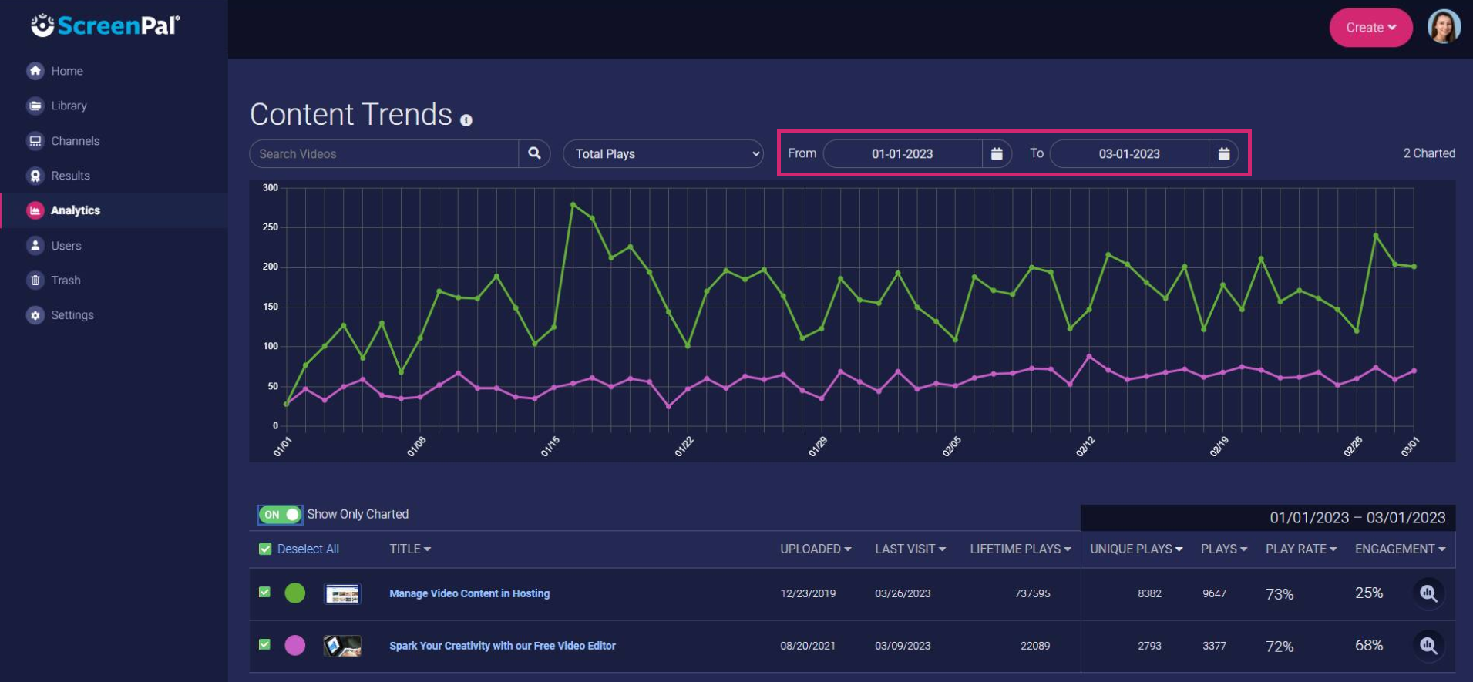
Task: Expand the Total Plays dropdown
Action: coord(663,153)
